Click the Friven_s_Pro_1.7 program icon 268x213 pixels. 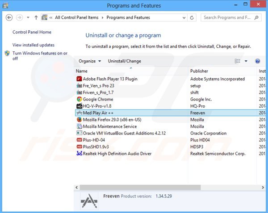[79, 92]
